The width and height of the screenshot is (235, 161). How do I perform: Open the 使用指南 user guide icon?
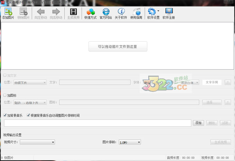tap(136, 12)
